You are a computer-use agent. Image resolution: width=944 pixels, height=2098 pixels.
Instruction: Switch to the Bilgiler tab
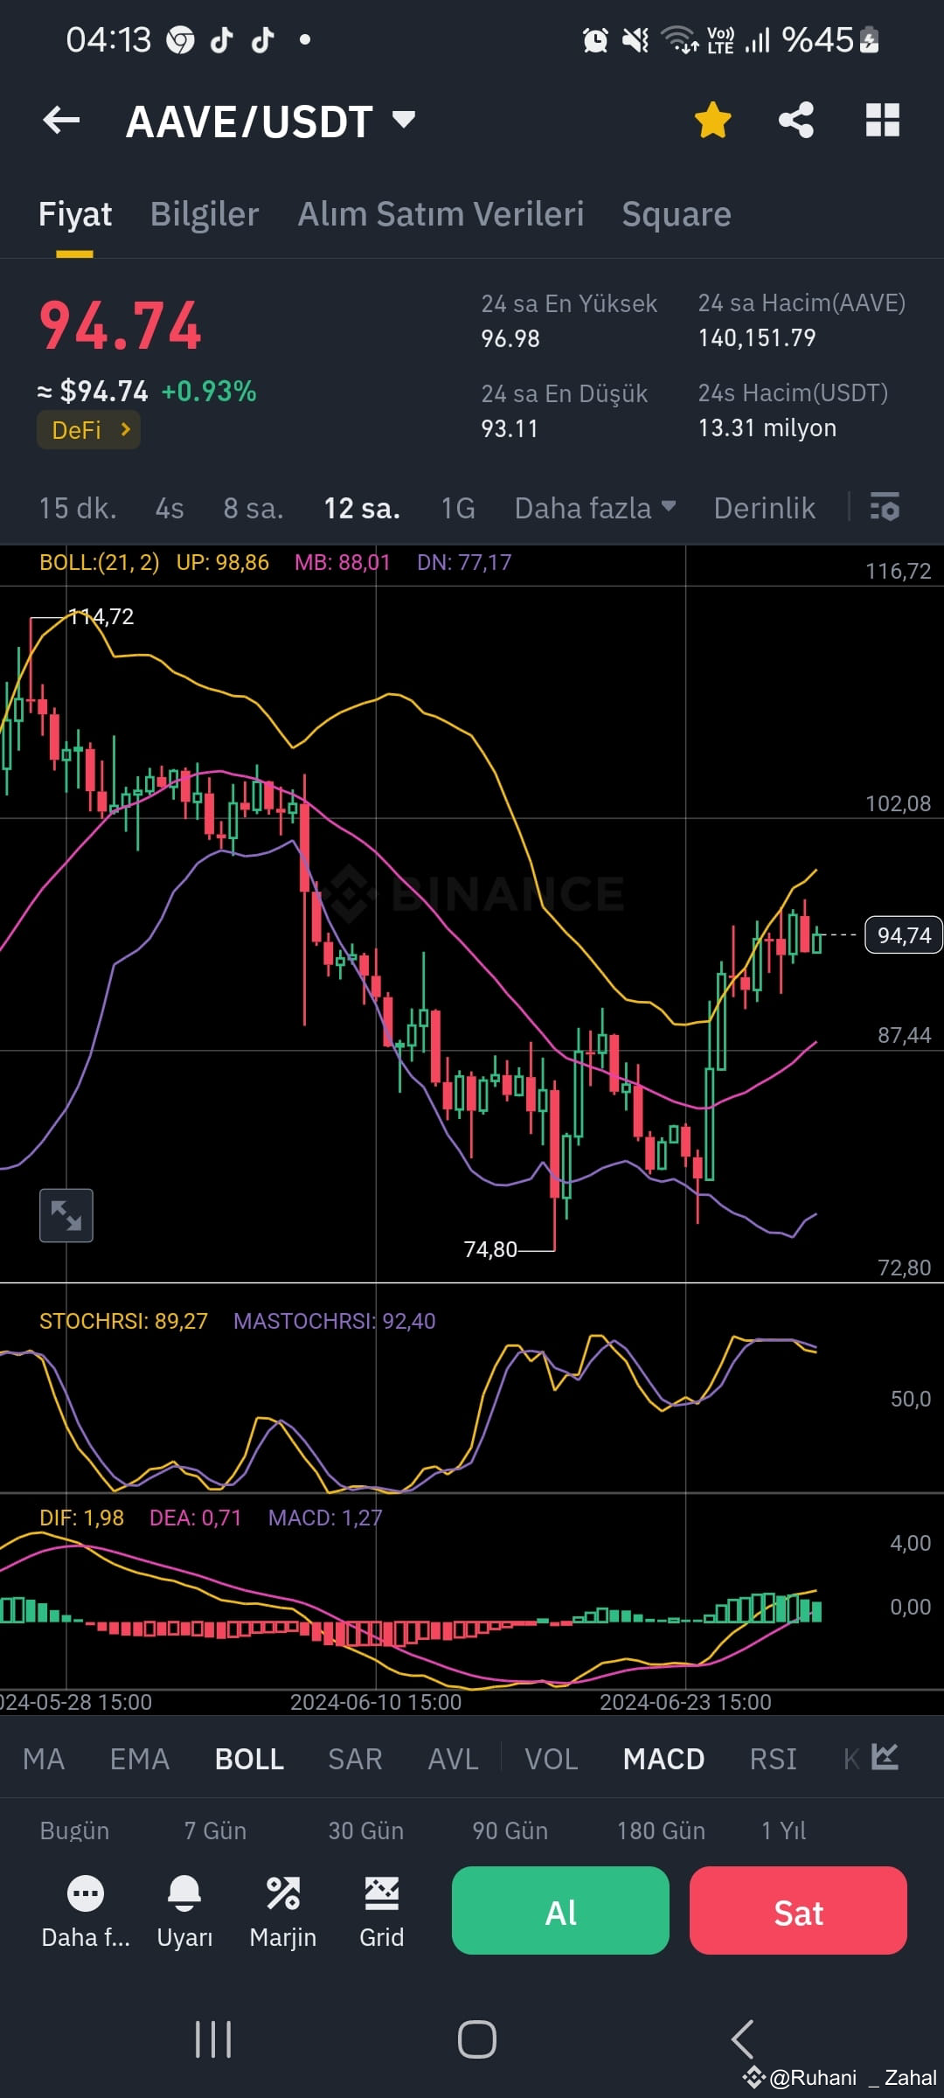coord(205,214)
